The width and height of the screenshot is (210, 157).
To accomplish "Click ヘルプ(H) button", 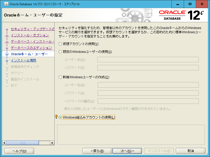I will [19, 151].
